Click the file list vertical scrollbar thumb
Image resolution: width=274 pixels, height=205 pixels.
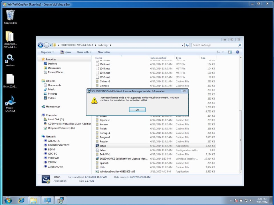[241, 140]
